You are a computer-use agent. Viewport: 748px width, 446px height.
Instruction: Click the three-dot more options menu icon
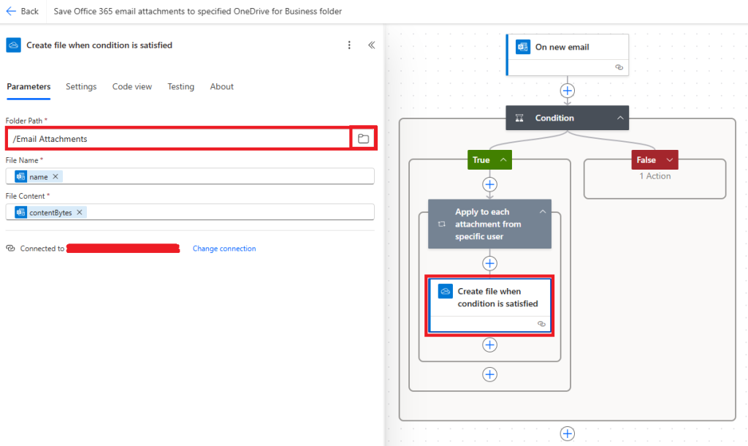click(349, 45)
